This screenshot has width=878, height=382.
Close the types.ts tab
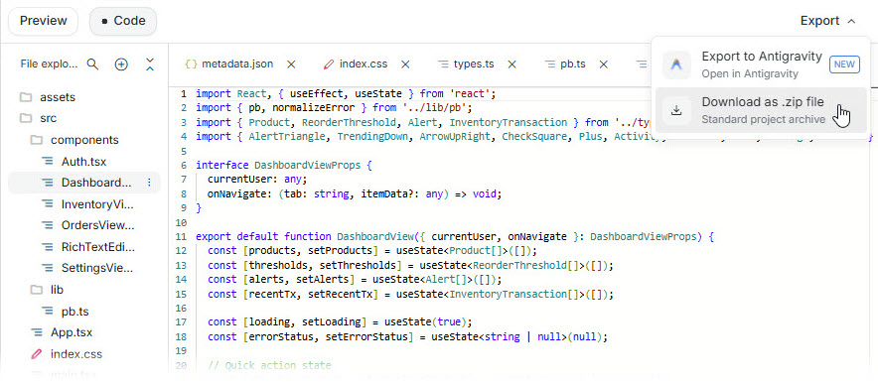point(512,64)
